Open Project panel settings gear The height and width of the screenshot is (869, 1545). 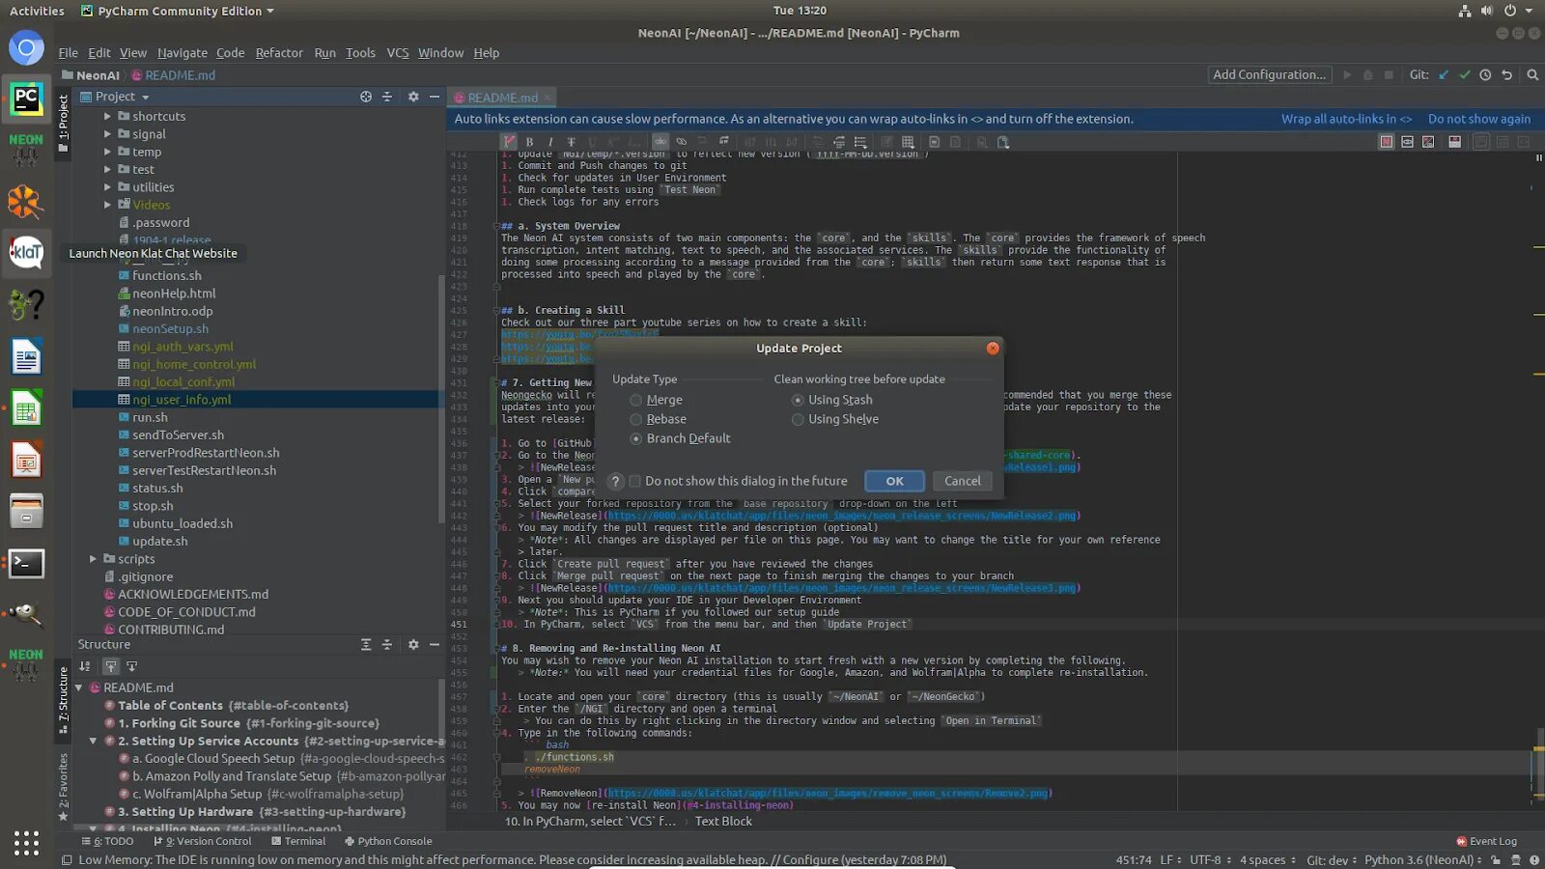pyautogui.click(x=413, y=97)
